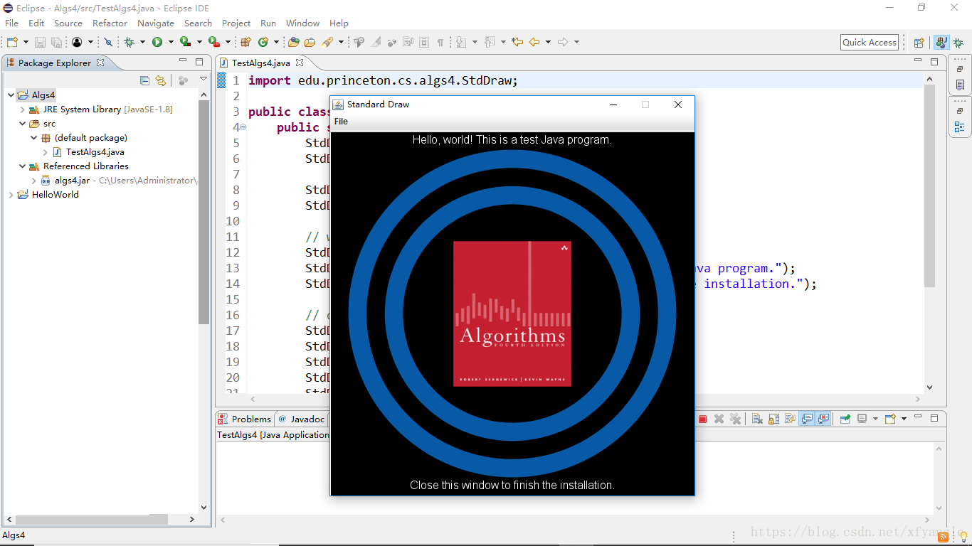Click Remove Launch gray X icon
This screenshot has height=546, width=972.
[719, 419]
